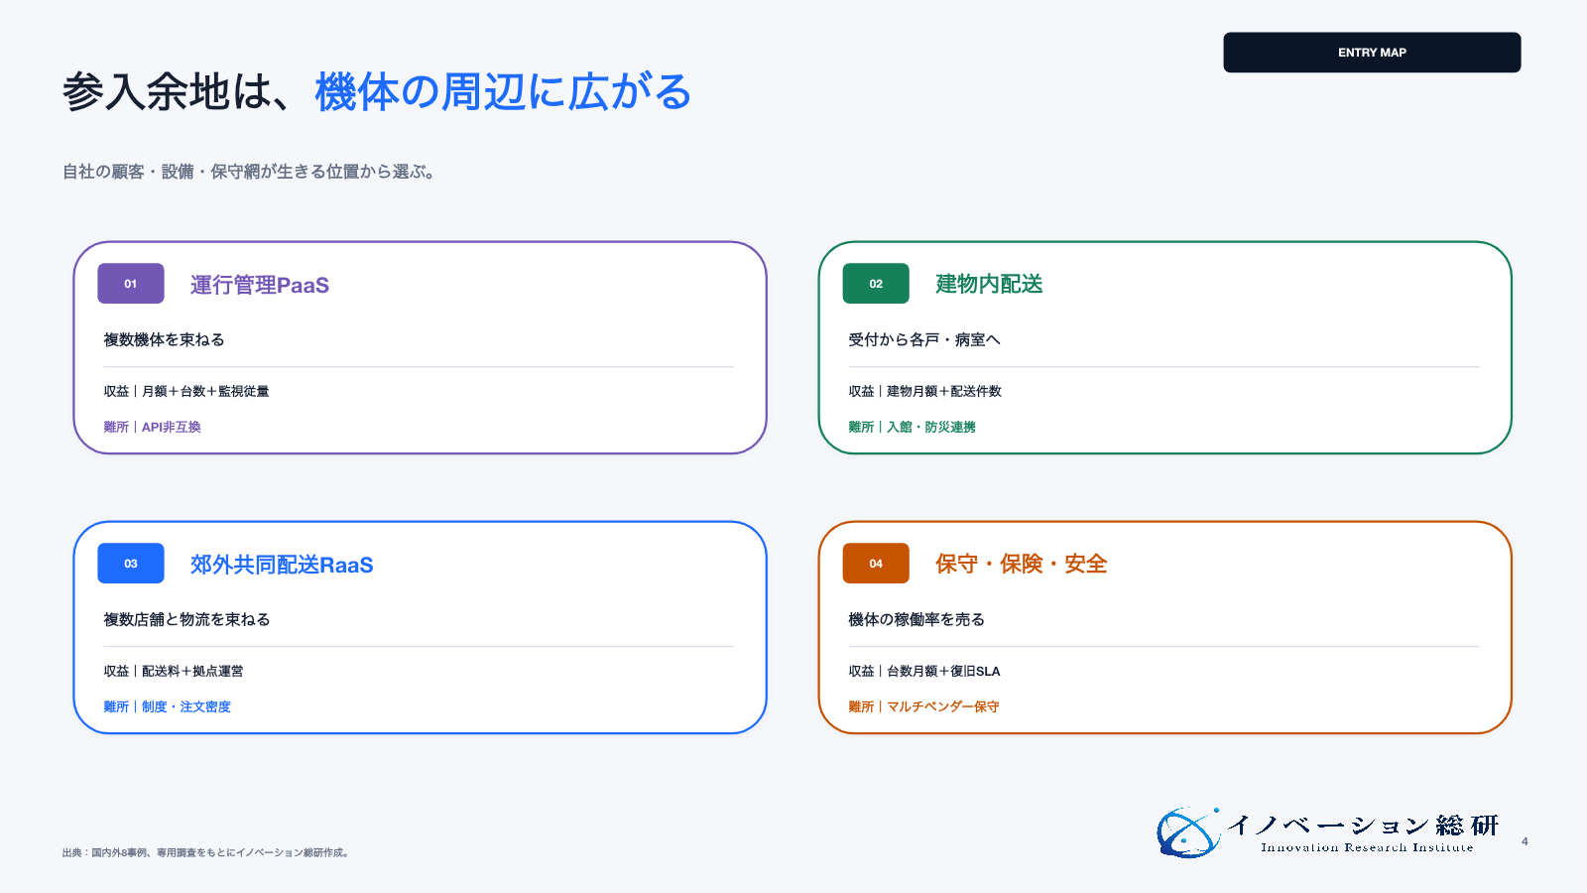Image resolution: width=1587 pixels, height=893 pixels.
Task: Click the 出典 source footnote
Action: click(206, 852)
